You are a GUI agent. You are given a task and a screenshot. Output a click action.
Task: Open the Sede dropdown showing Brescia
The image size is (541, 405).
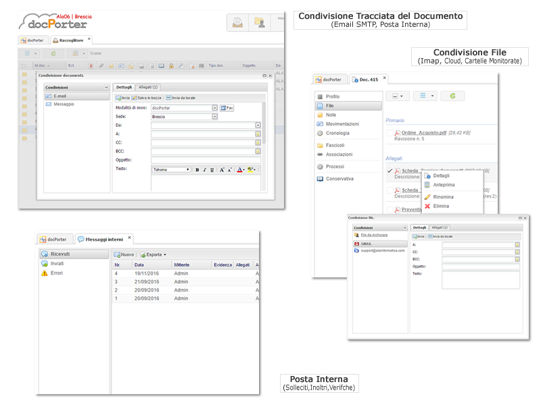click(x=214, y=117)
